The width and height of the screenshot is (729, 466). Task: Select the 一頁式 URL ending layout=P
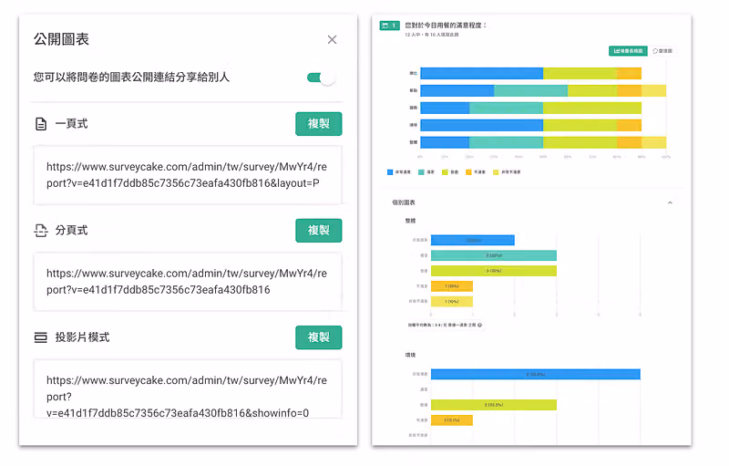(188, 175)
